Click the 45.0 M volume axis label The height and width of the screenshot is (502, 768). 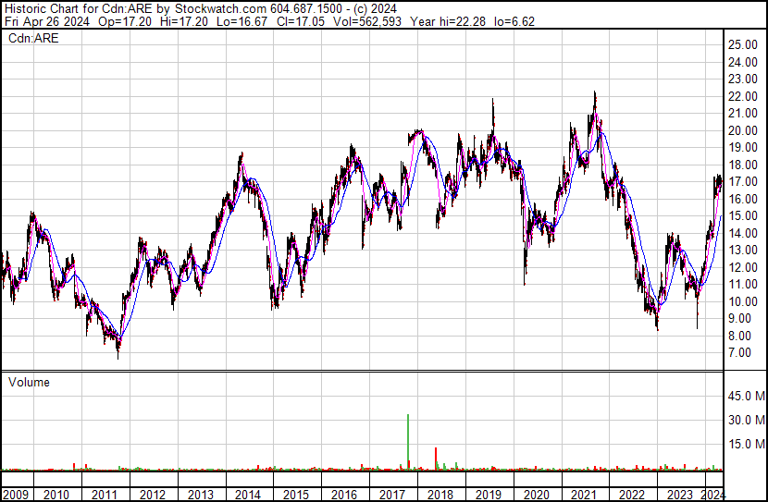click(746, 397)
